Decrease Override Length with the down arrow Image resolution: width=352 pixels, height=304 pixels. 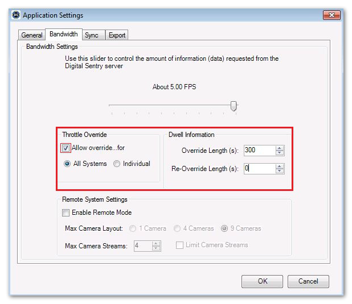pos(280,153)
